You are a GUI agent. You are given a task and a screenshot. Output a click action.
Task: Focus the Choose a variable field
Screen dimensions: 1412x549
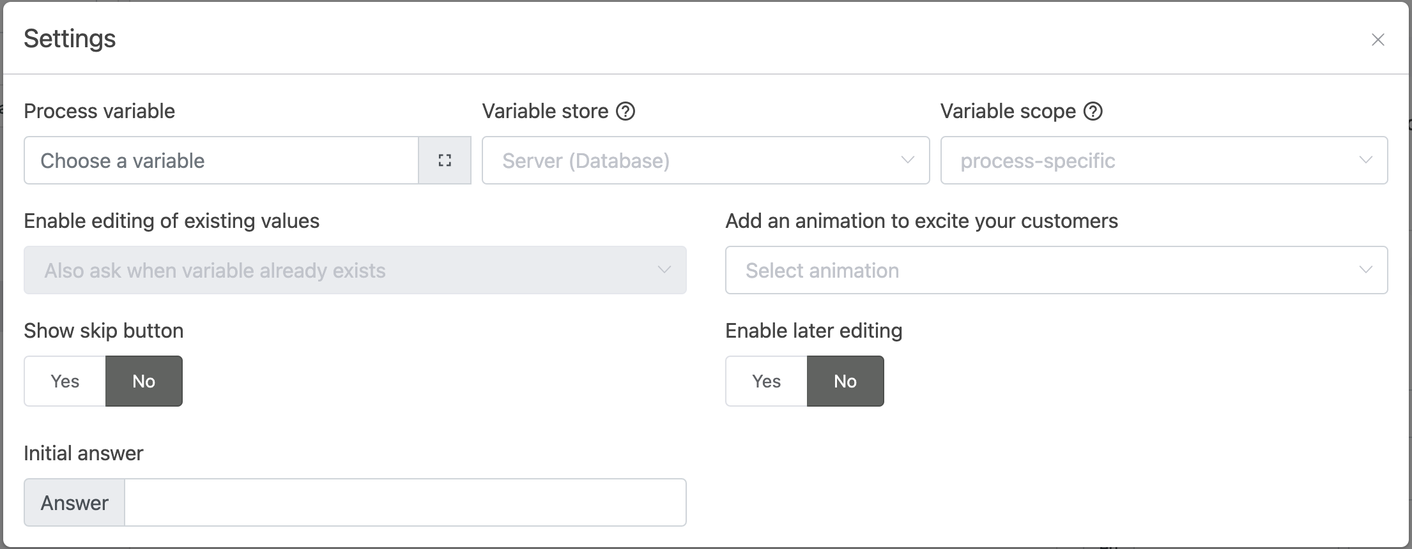tap(221, 160)
